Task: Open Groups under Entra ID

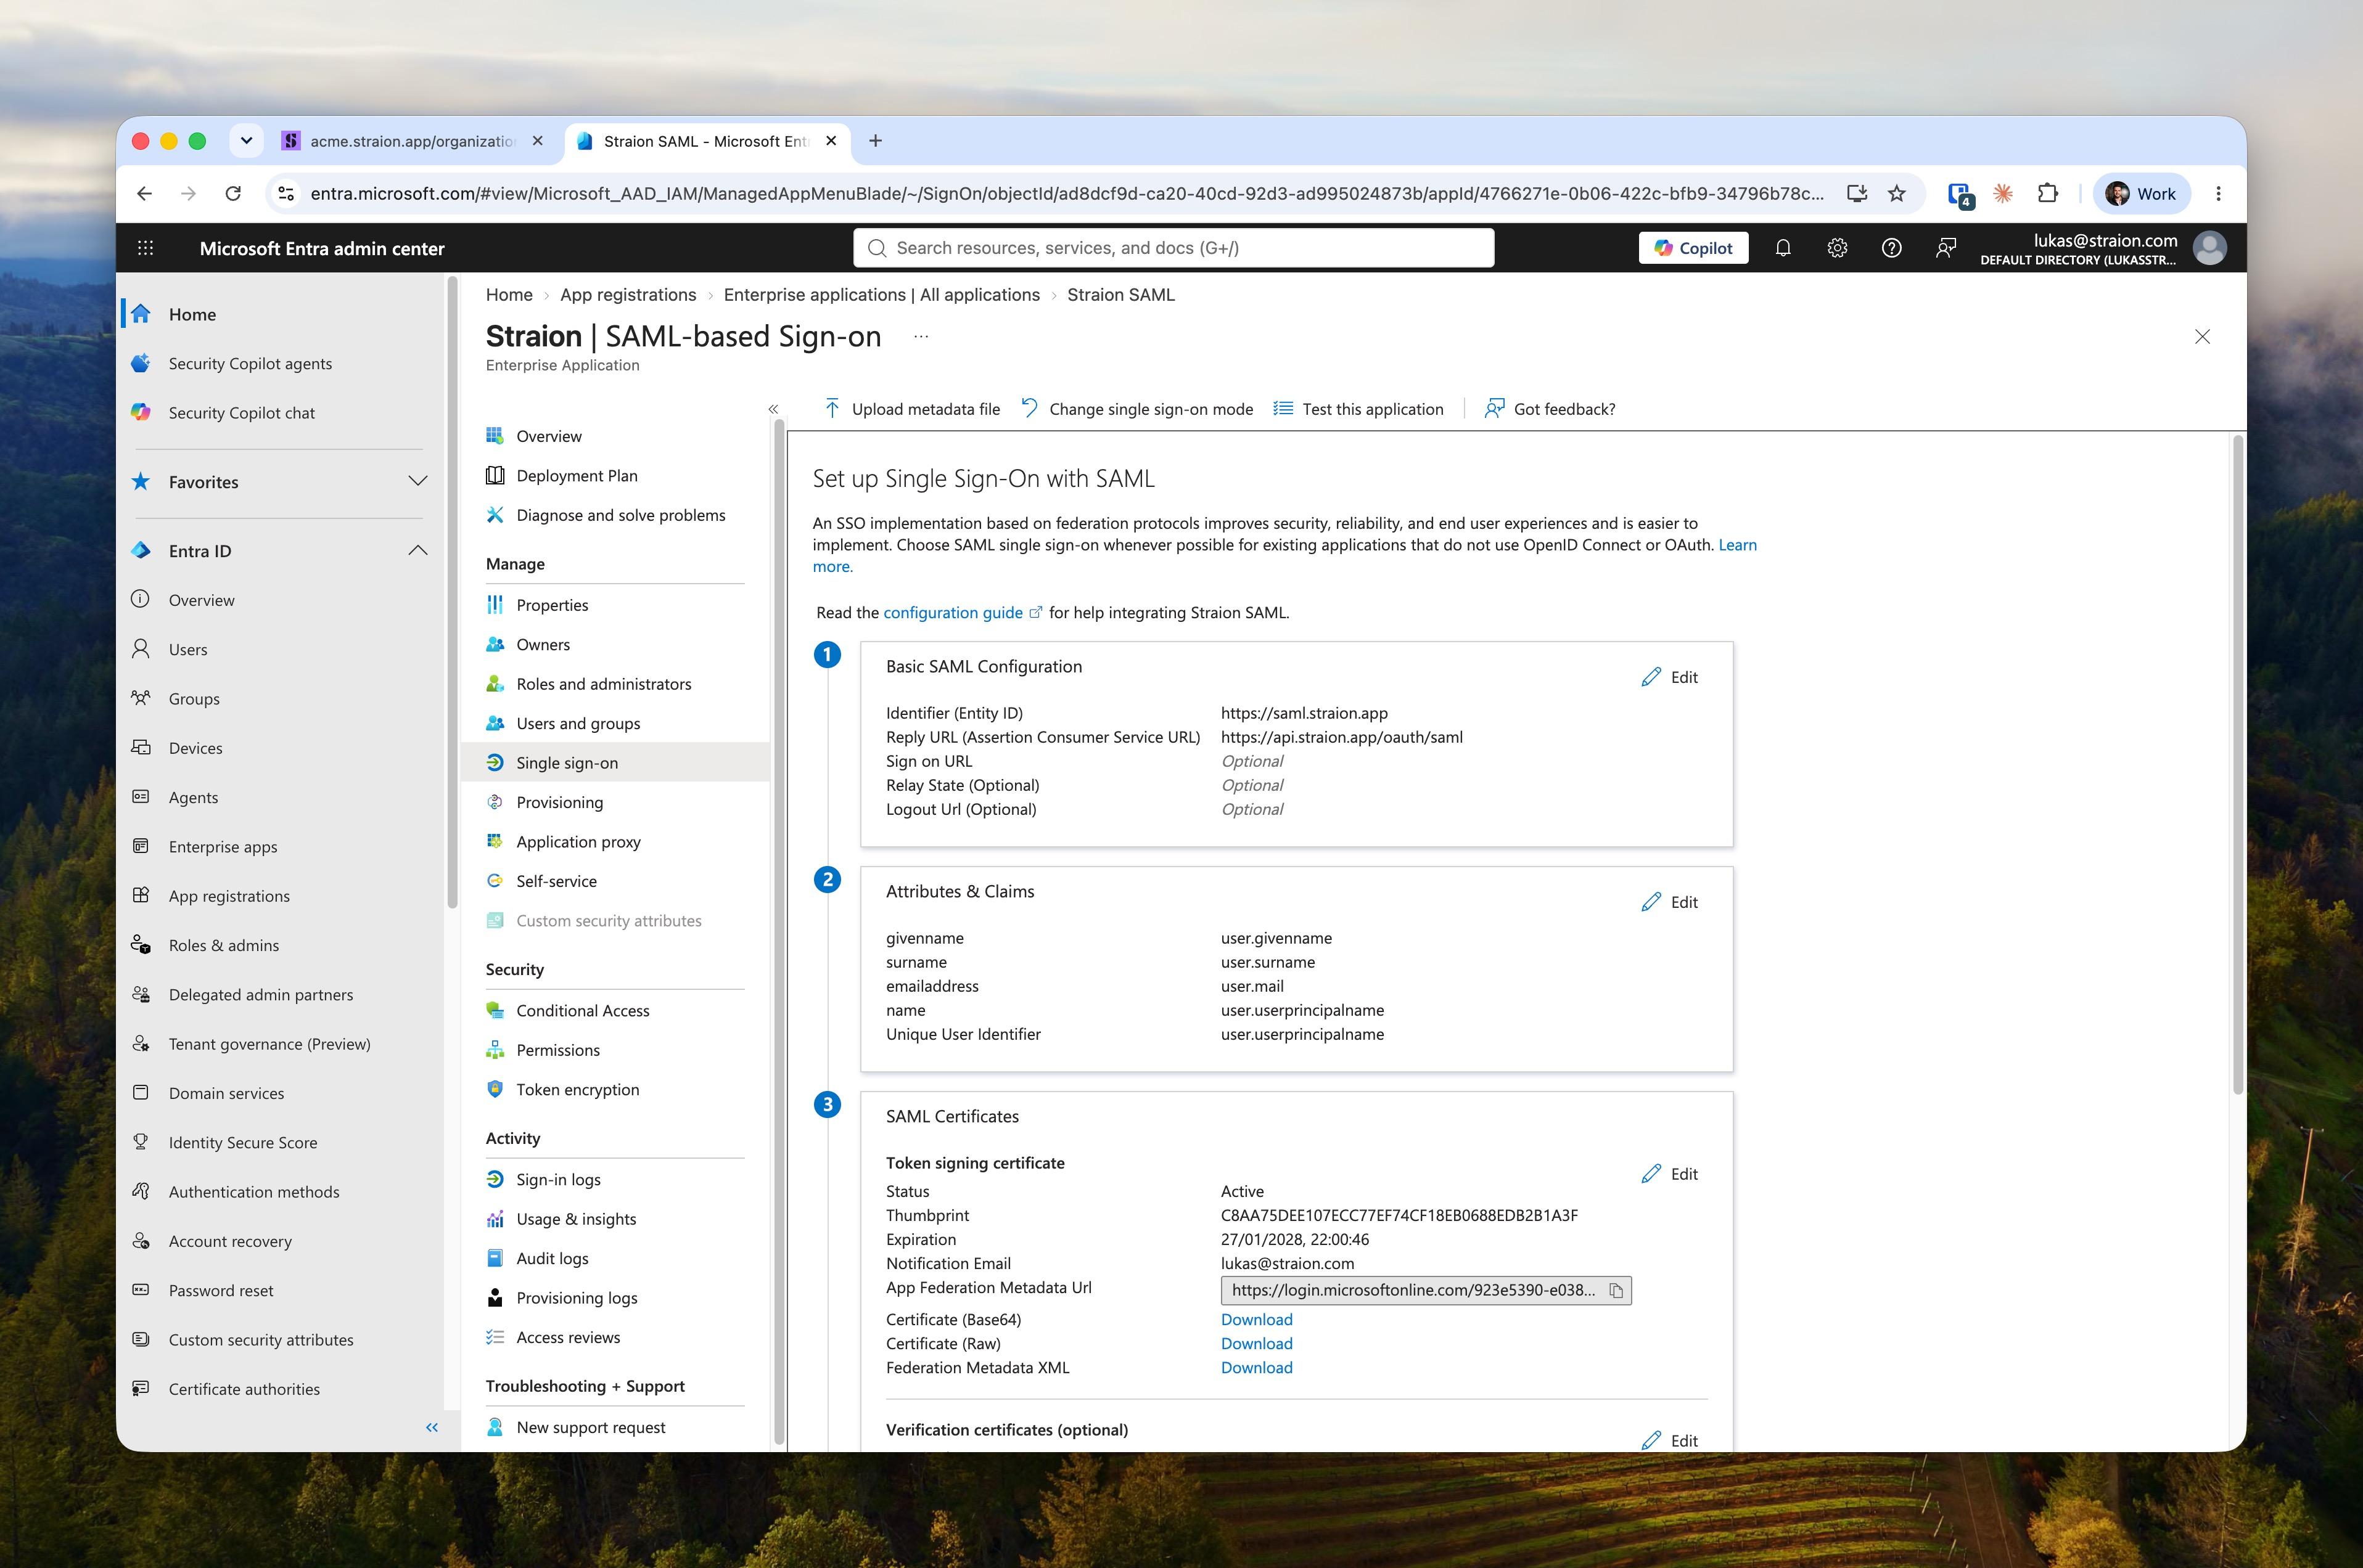Action: click(x=194, y=699)
